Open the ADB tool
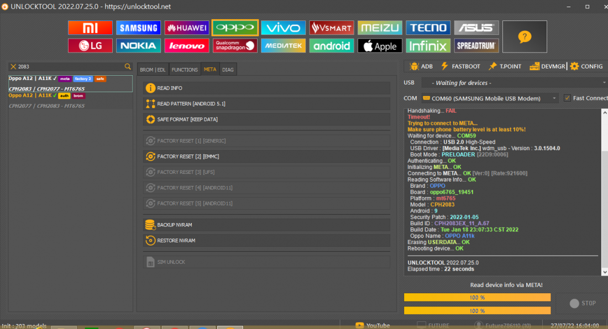This screenshot has width=608, height=329. (x=421, y=67)
